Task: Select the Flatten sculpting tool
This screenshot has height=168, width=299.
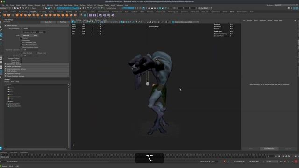Action: [25, 15]
